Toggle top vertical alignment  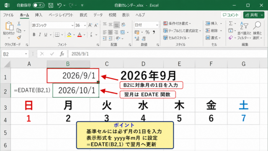click(x=105, y=24)
